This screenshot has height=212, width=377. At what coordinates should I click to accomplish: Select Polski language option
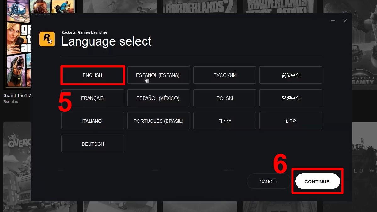click(x=225, y=98)
